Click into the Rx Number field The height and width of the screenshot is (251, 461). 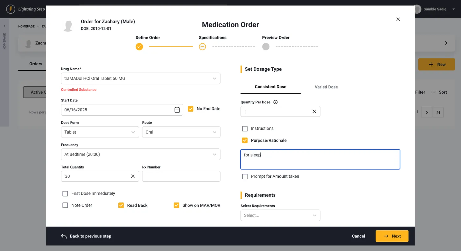pyautogui.click(x=181, y=176)
